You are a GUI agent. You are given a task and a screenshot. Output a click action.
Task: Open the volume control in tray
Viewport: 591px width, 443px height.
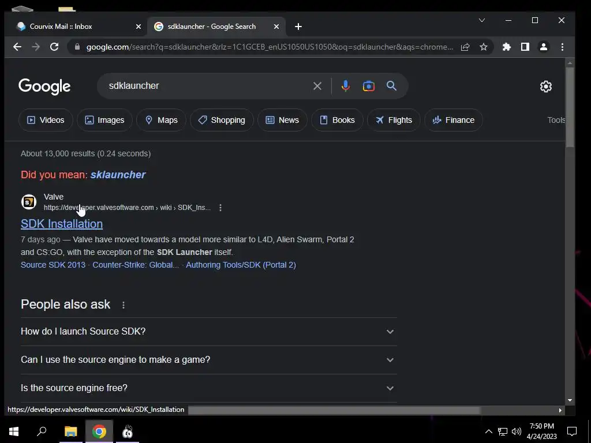517,431
